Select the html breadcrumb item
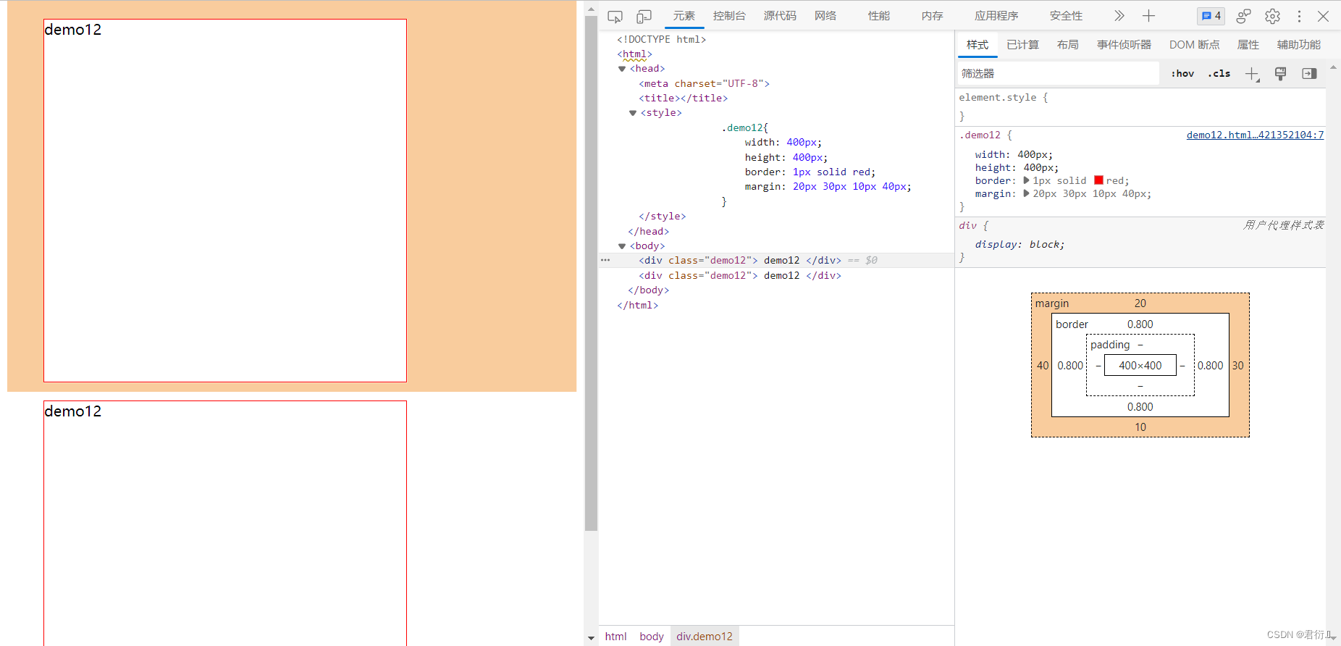This screenshot has height=646, width=1341. pyautogui.click(x=616, y=637)
